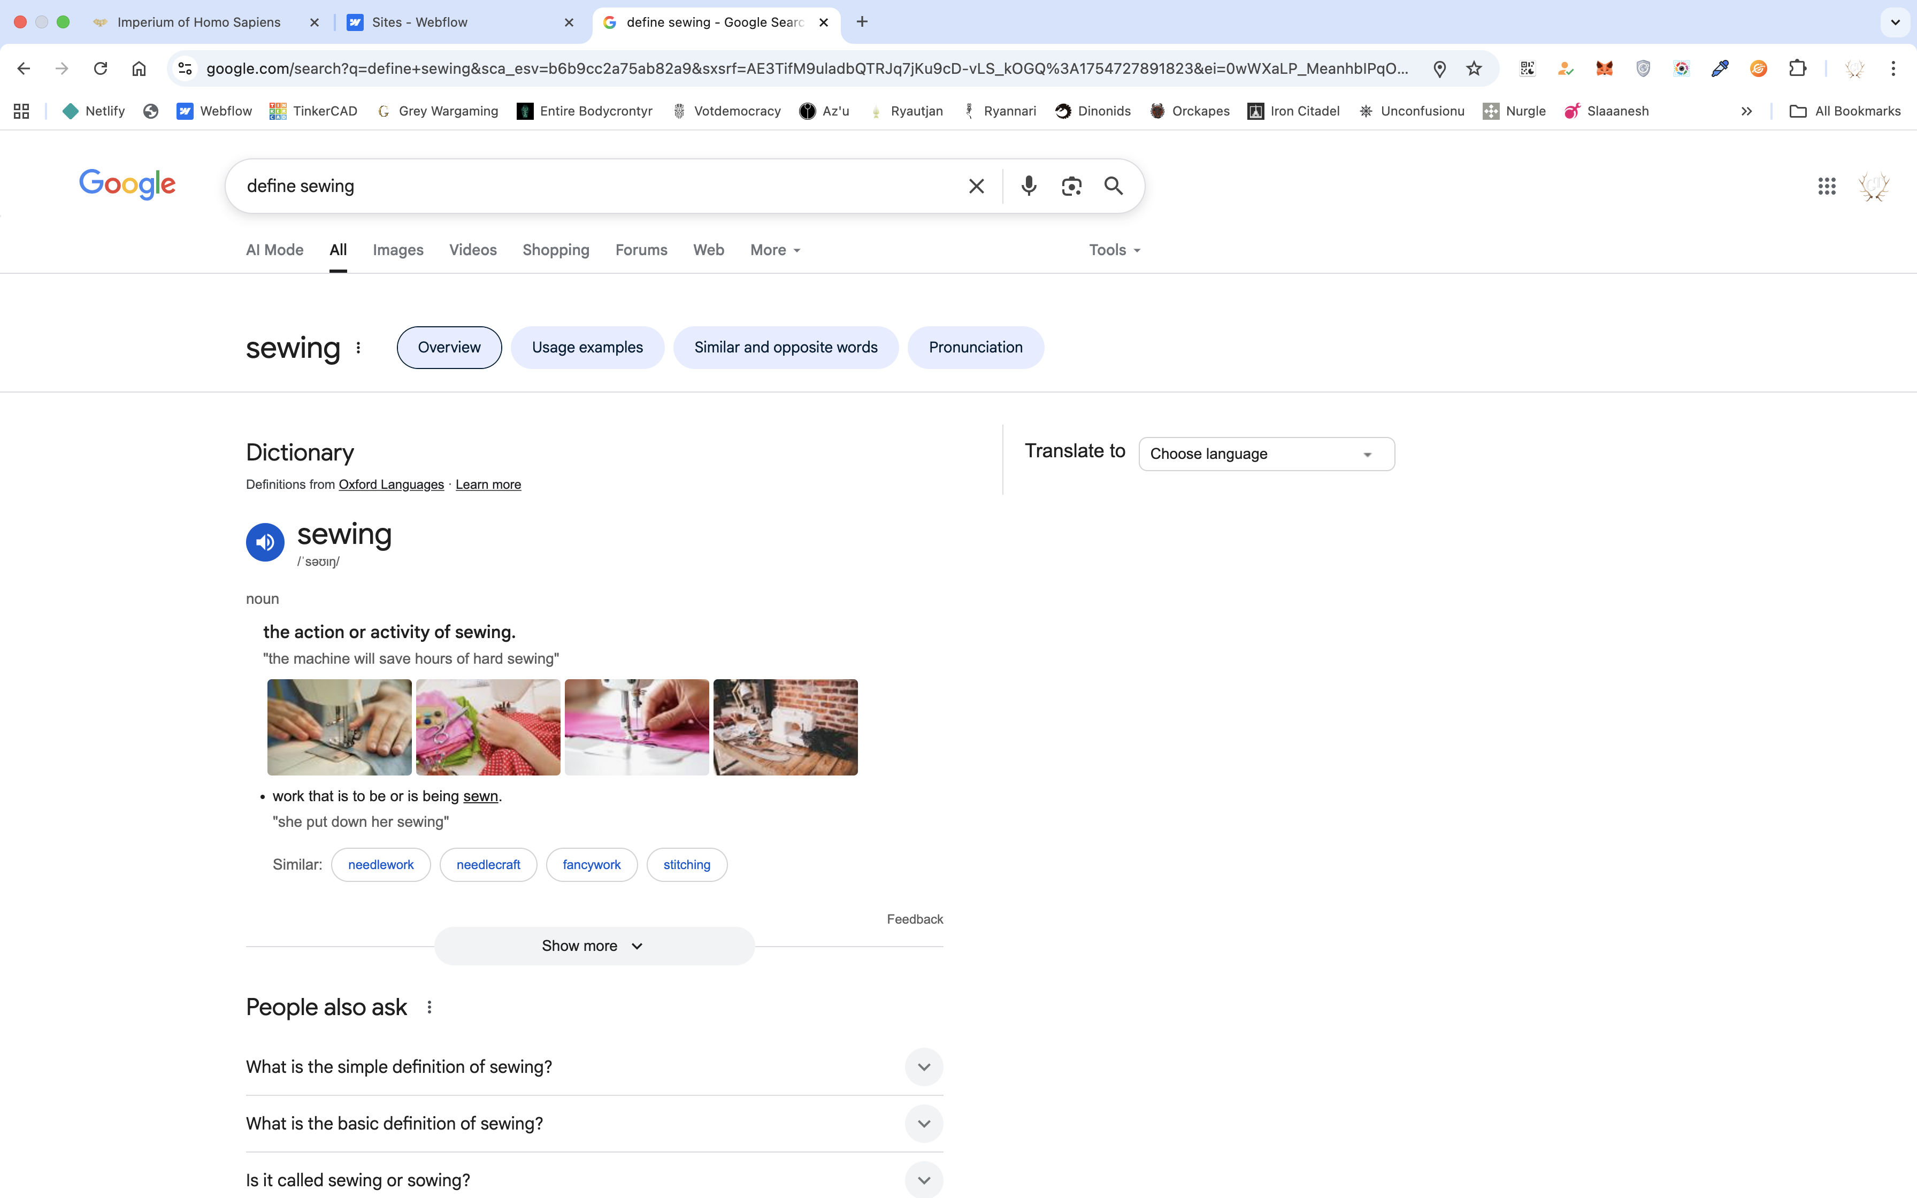Screen dimensions: 1917x1198
Task: Open the Tools dropdown
Action: tap(1114, 250)
